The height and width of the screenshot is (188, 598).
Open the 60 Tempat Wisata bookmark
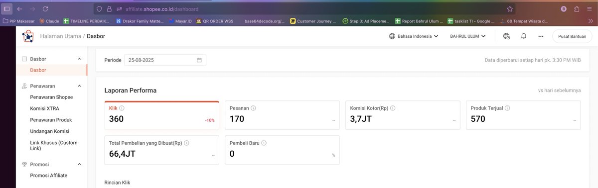[524, 21]
